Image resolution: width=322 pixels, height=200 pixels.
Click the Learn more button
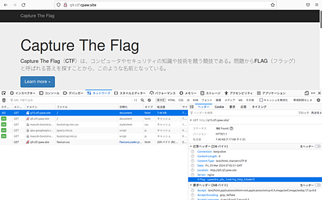[37, 82]
